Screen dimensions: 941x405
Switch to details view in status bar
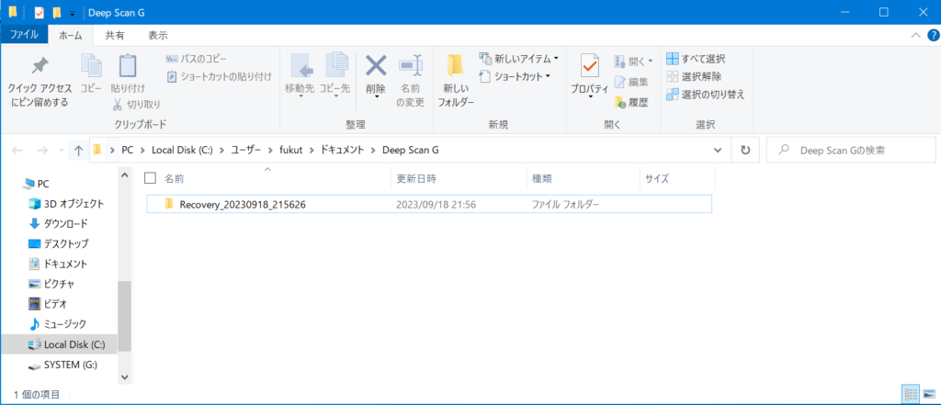(909, 394)
